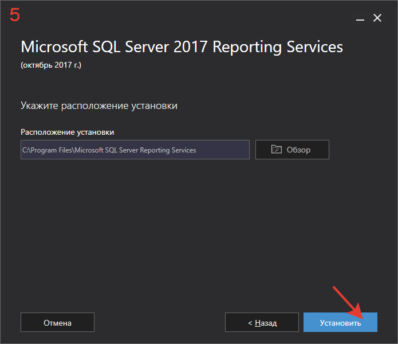Confirm install location with the blue Установить button
The width and height of the screenshot is (398, 344).
pos(340,322)
